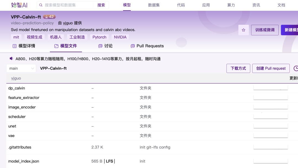This screenshot has height=168, width=298.
Task: Open the scheduler folder
Action: (x=17, y=117)
